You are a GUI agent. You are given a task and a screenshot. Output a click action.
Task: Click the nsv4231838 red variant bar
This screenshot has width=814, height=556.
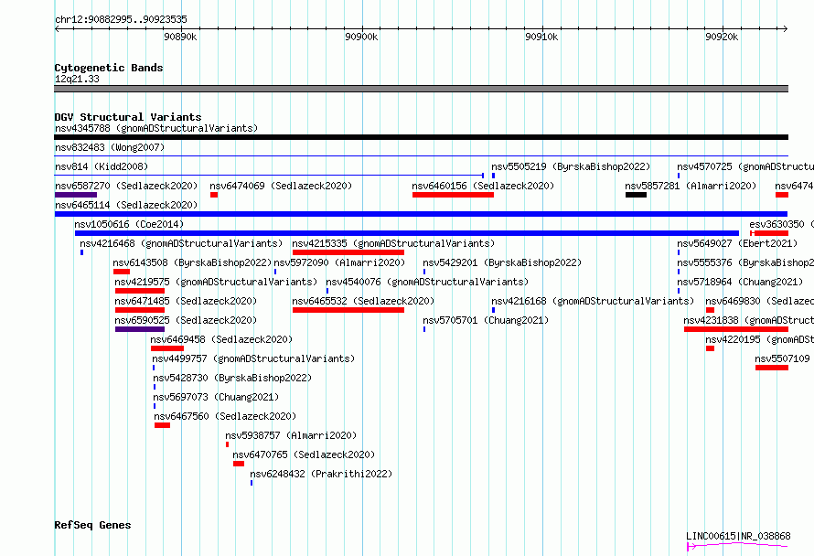point(736,329)
